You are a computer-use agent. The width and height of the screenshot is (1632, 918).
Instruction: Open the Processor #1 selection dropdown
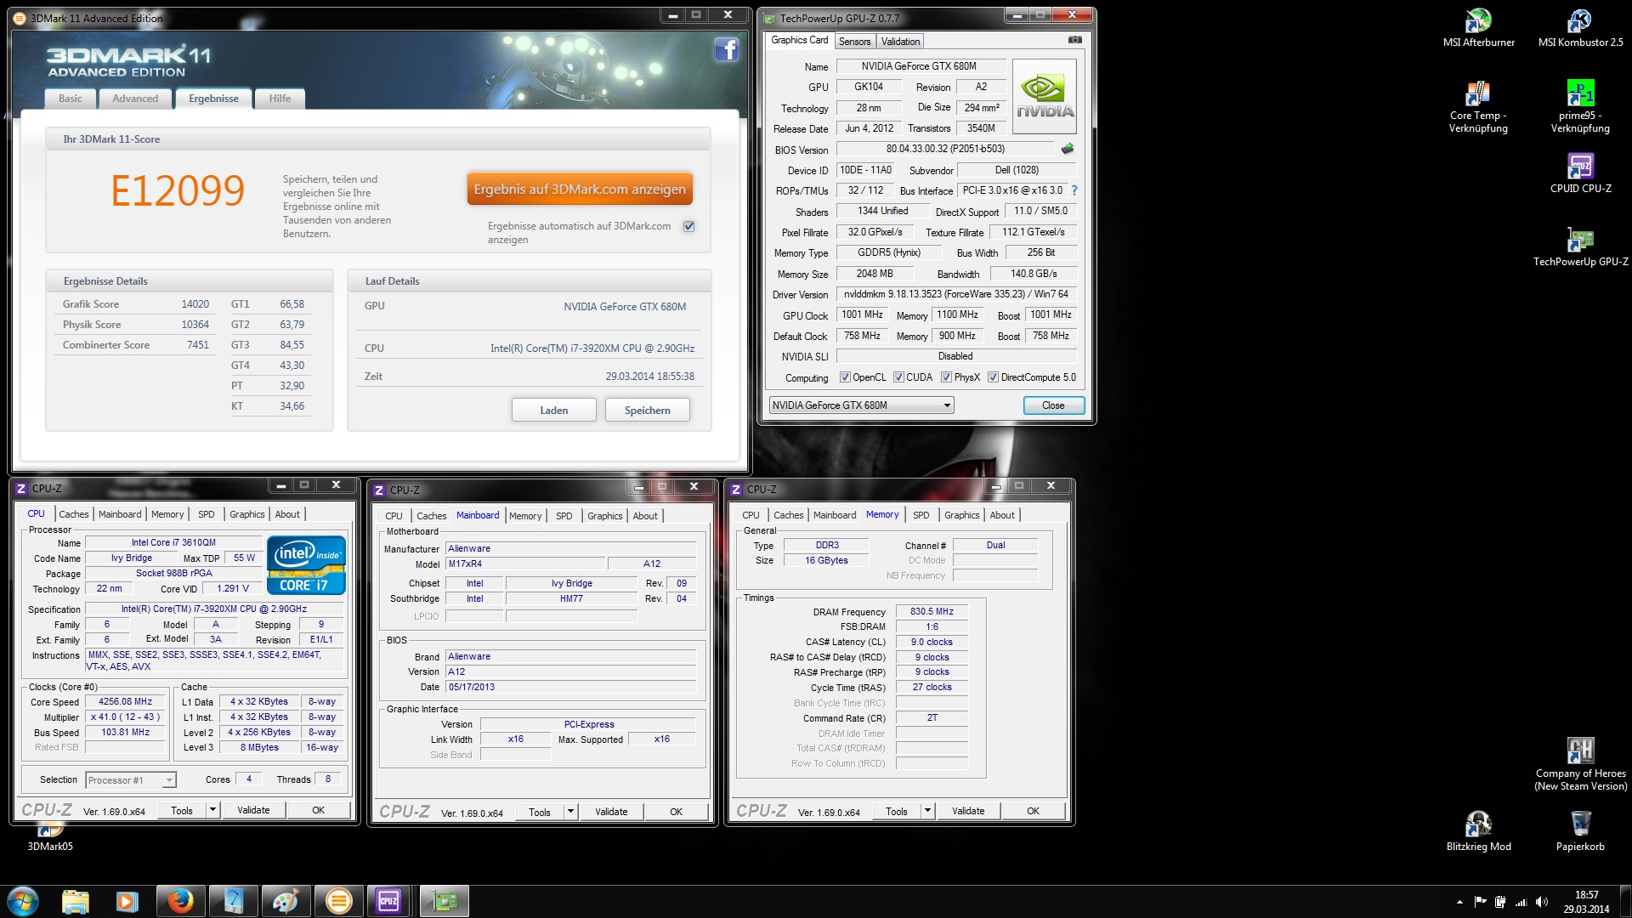pos(131,780)
